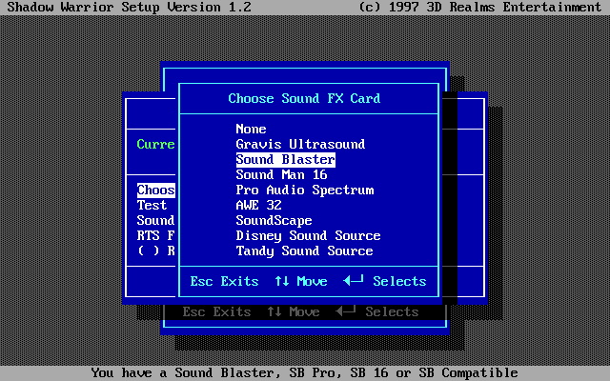
Task: Click the Choose Sound FX Card title
Action: point(304,98)
